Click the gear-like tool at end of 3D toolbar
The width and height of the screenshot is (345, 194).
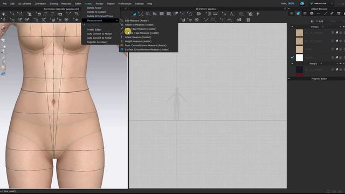[x=77, y=19]
